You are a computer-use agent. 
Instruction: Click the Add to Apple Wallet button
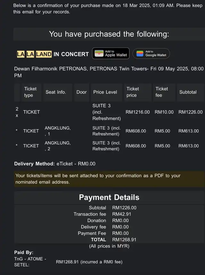111,53
